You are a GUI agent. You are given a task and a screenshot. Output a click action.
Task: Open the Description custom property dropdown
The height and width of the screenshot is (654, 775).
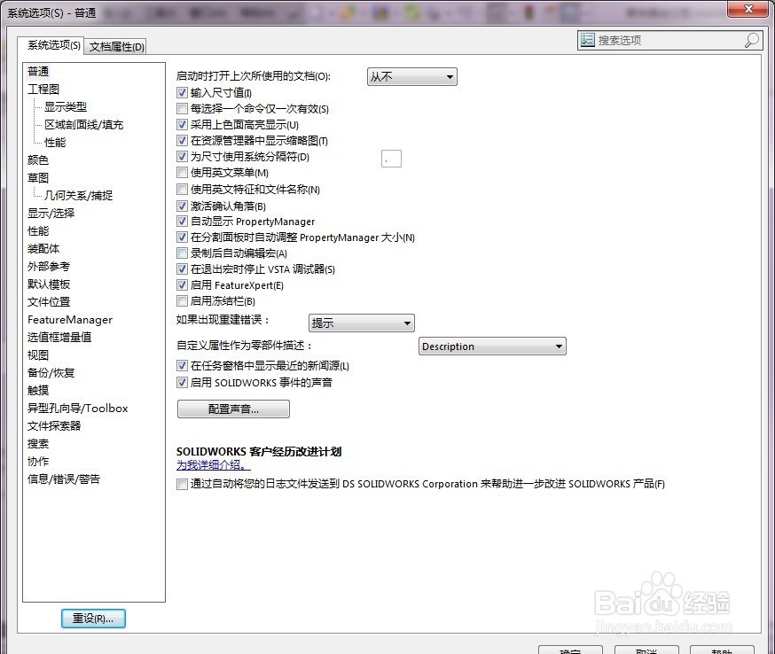pos(492,346)
